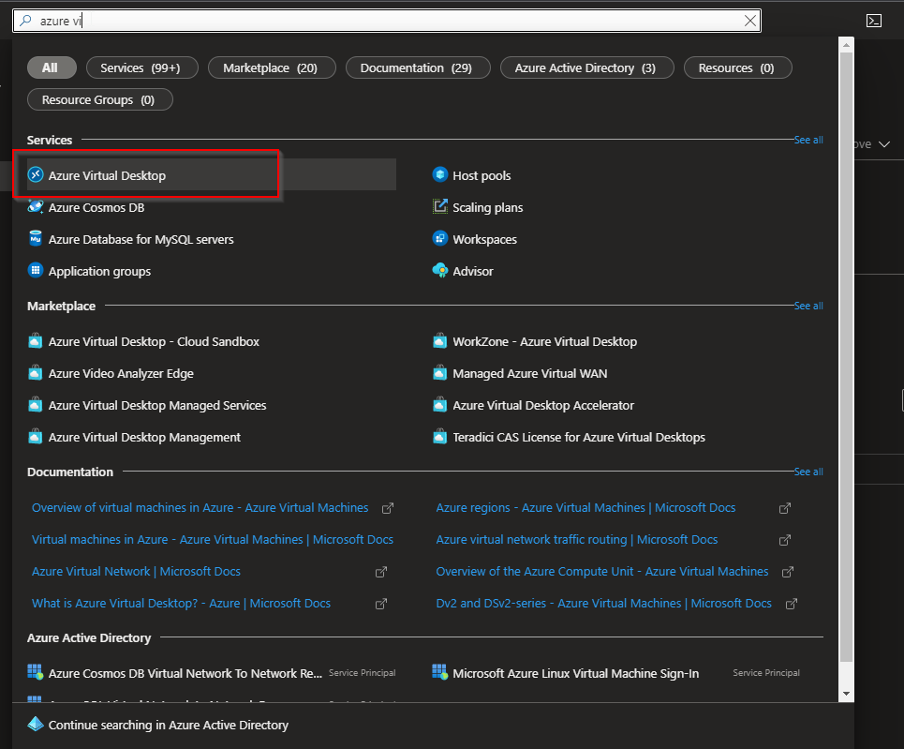
Task: Click the Linux Virtual Machine Sign-In app icon
Action: pyautogui.click(x=440, y=672)
